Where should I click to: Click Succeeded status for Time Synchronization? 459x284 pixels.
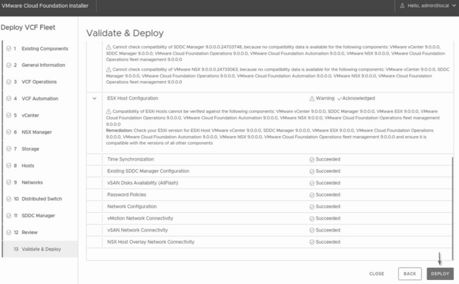click(x=328, y=159)
